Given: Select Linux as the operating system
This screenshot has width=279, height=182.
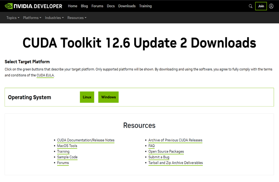Looking at the screenshot, I should [x=87, y=97].
